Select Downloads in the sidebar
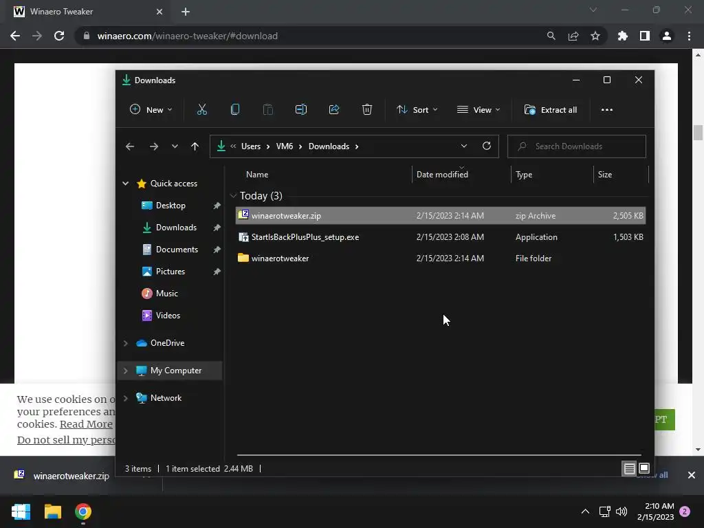This screenshot has height=528, width=704. pyautogui.click(x=175, y=227)
